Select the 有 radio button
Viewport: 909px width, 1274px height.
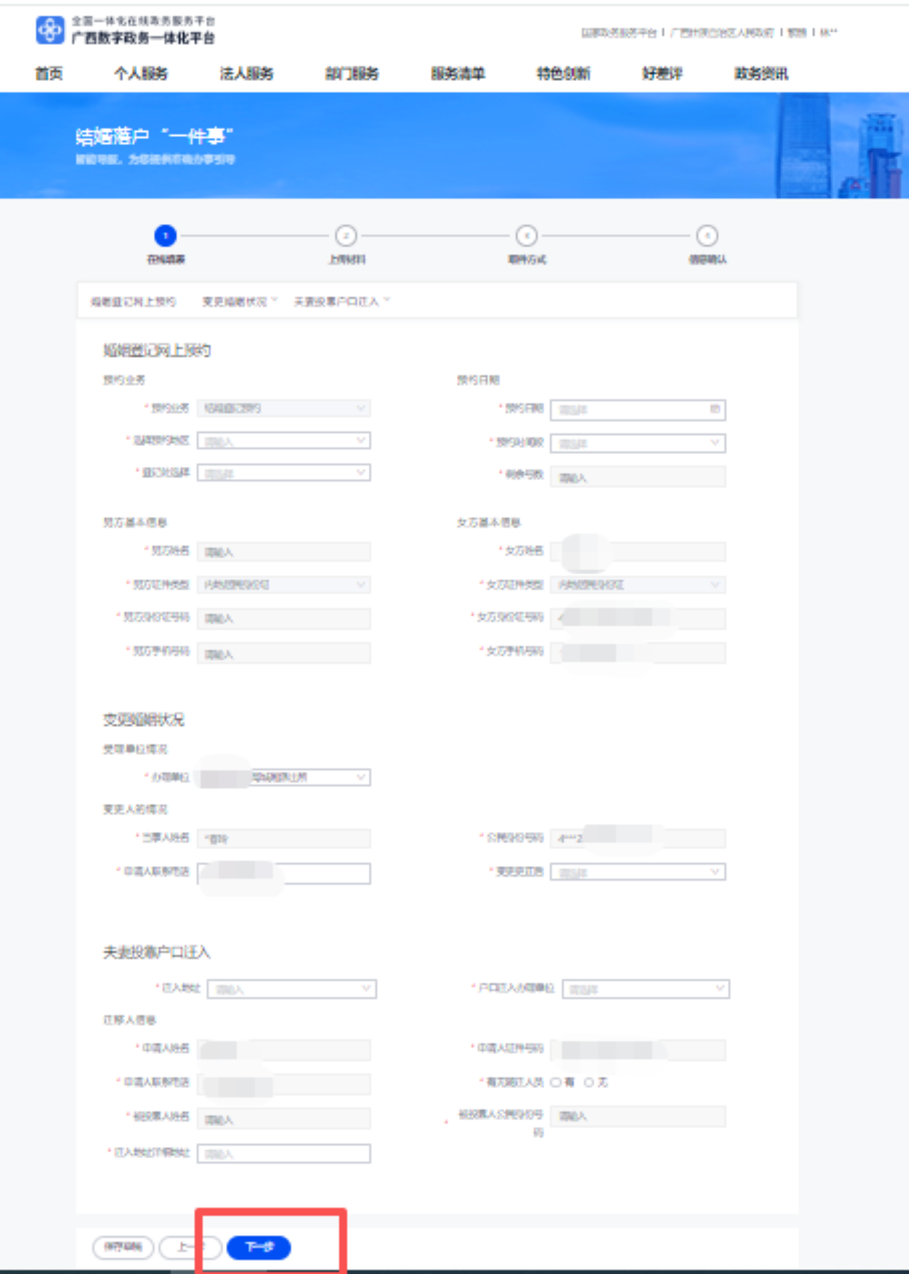point(556,1082)
